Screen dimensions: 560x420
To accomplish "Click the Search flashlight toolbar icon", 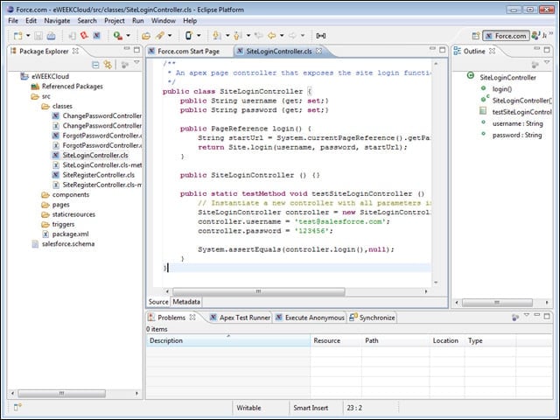I will 159,36.
